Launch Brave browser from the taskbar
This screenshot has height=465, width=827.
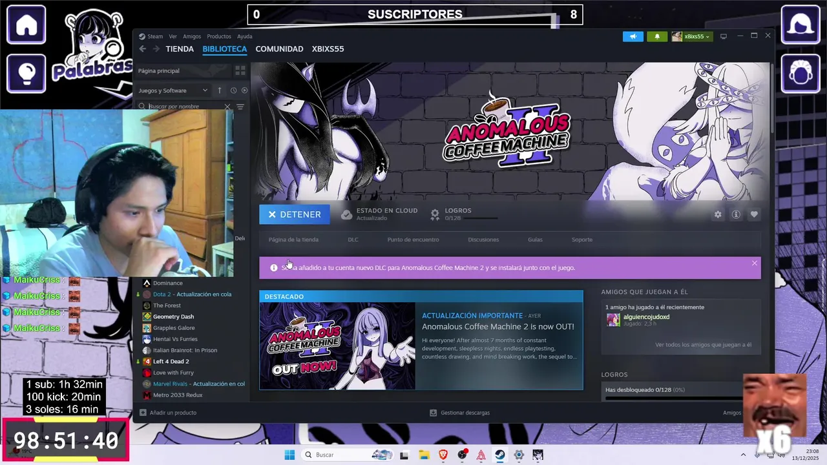pyautogui.click(x=443, y=455)
